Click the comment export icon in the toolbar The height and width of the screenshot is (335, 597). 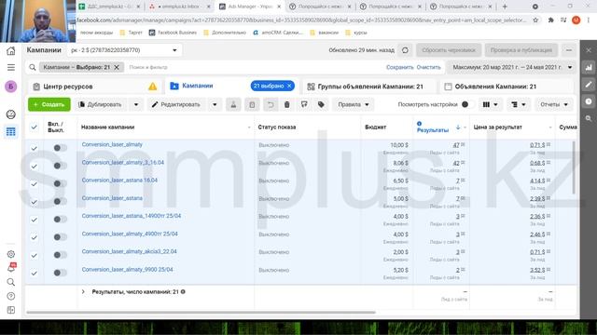304,104
